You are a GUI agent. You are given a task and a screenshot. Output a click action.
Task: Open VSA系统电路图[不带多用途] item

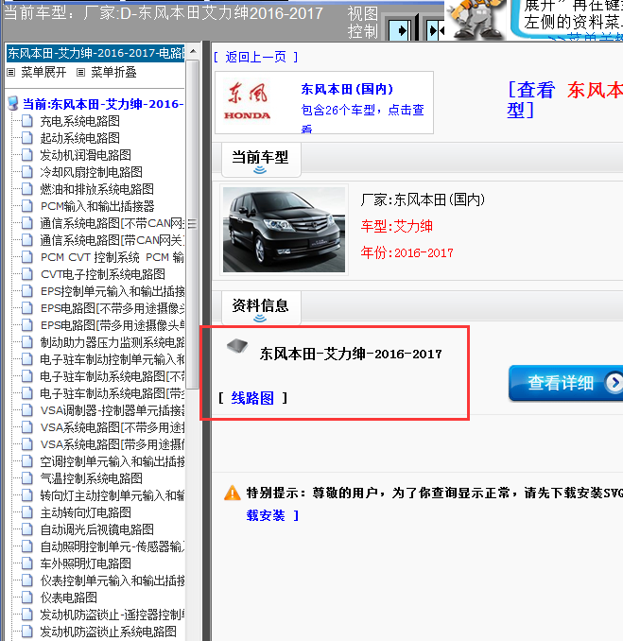[112, 427]
